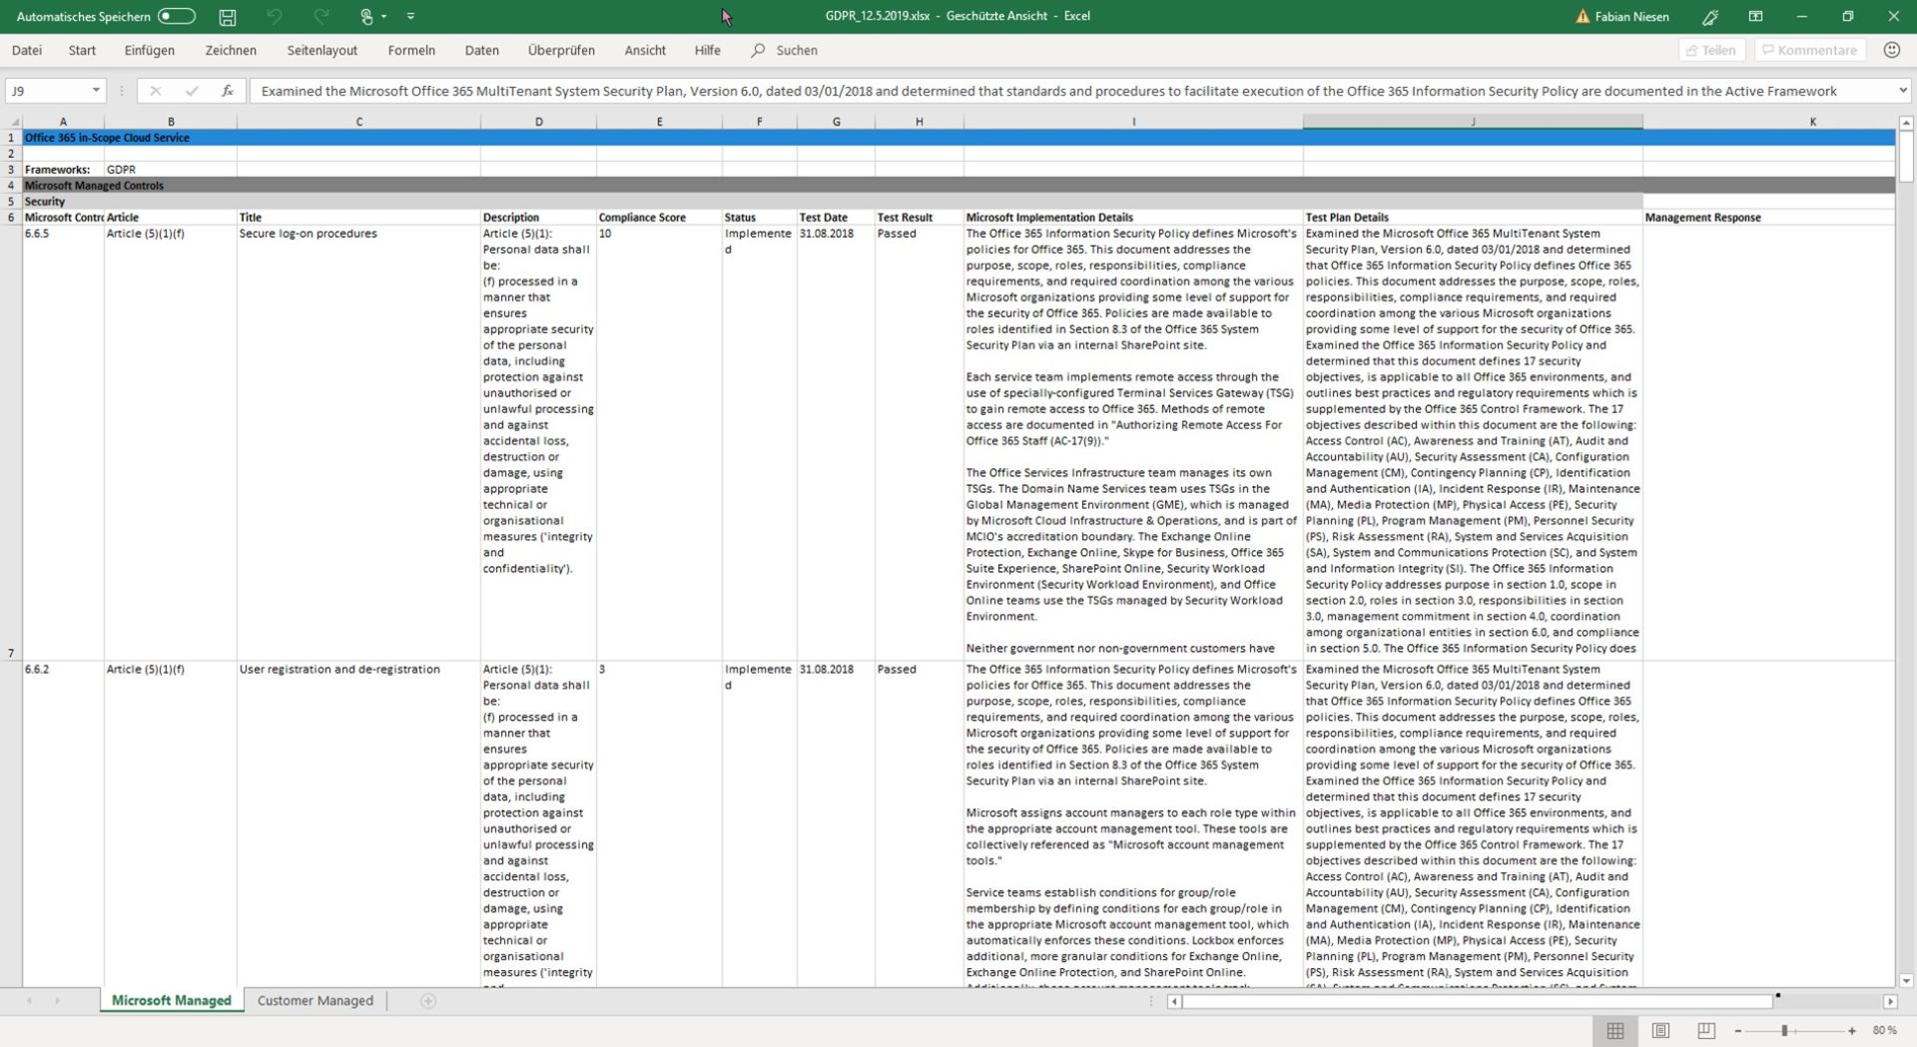
Task: Switch to Page Break Preview icon
Action: [1706, 1031]
